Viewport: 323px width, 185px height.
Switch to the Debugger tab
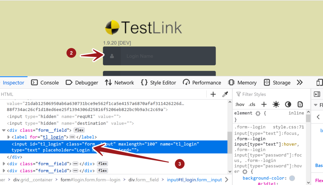point(82,83)
